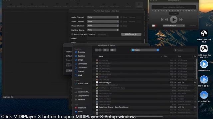Viewport: 213px width, 119px height.
Task: Click the Name field in Cue Setup
Action: pyautogui.click(x=114, y=39)
